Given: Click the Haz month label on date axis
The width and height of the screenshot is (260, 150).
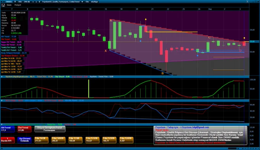Looking at the screenshot, I should click(210, 9).
